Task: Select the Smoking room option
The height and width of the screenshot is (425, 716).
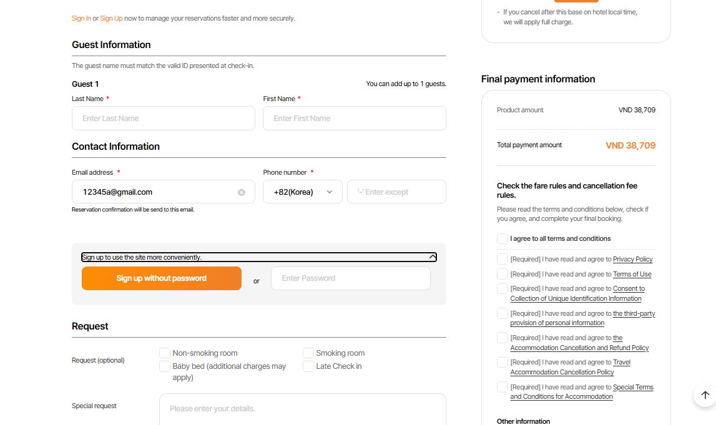Action: (308, 353)
